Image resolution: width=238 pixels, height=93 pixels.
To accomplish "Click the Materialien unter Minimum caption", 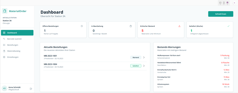I will 151,34.
